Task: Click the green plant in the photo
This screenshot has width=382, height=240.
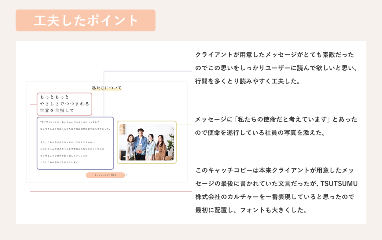Action: point(170,142)
